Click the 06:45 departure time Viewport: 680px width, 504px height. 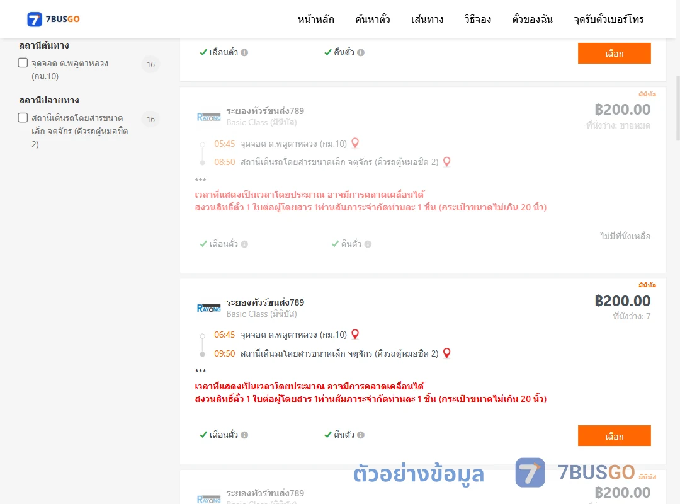(224, 335)
